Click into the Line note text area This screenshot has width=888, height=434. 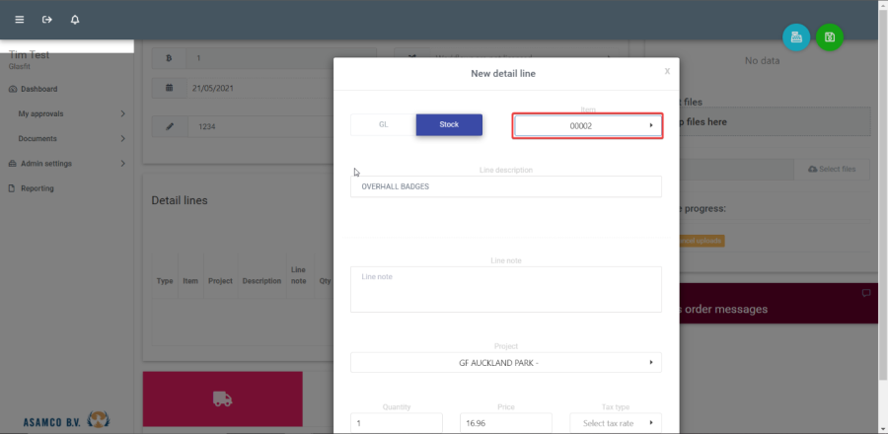[505, 289]
